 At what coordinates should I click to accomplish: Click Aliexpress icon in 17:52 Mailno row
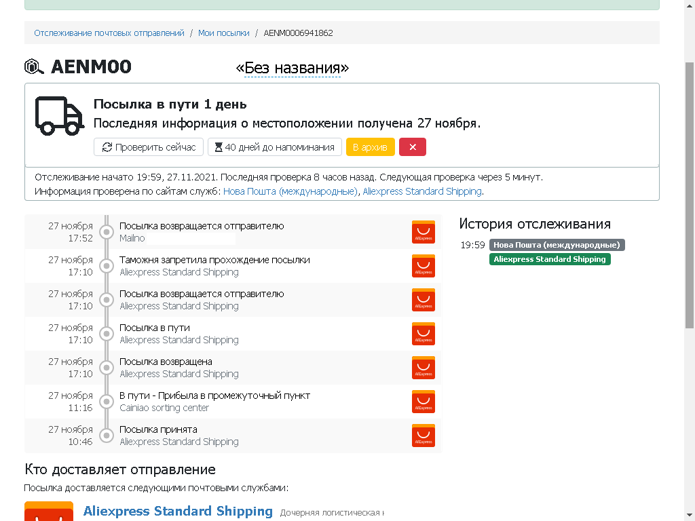point(424,232)
